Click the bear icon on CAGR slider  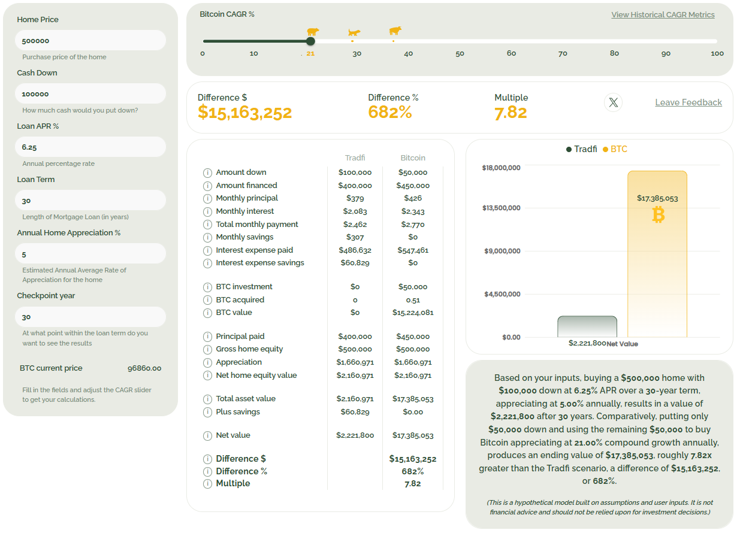313,32
